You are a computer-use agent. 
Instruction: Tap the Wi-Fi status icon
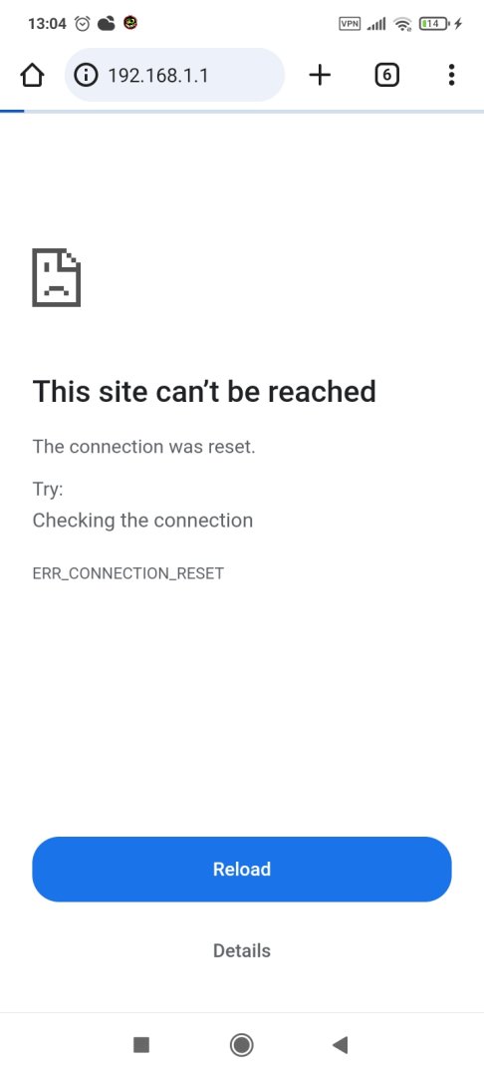point(403,25)
